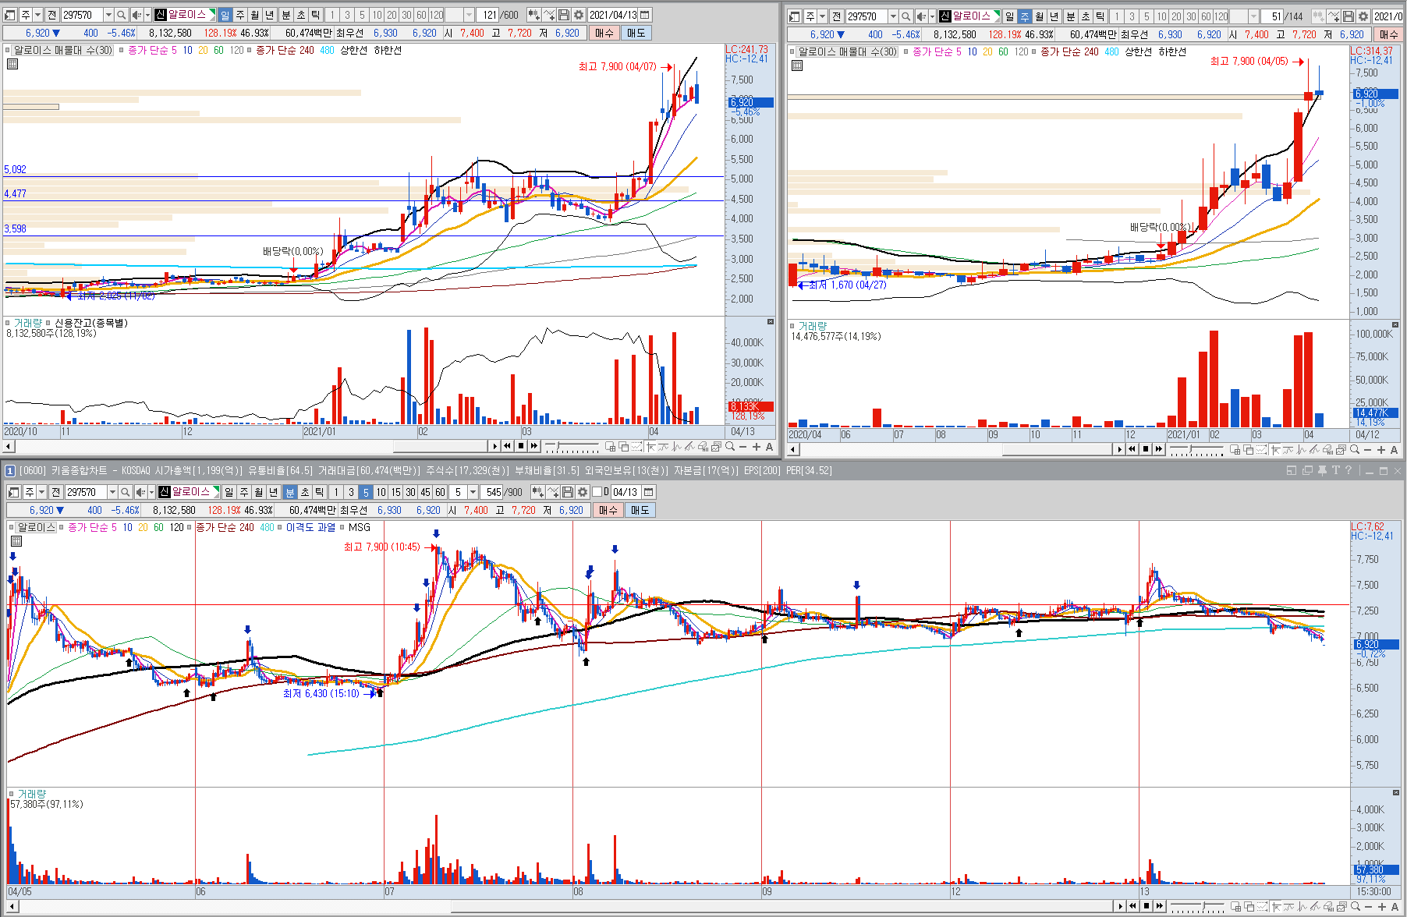Expand interval dropdown after 120 in top-left chart
This screenshot has width=1407, height=917.
pyautogui.click(x=469, y=15)
